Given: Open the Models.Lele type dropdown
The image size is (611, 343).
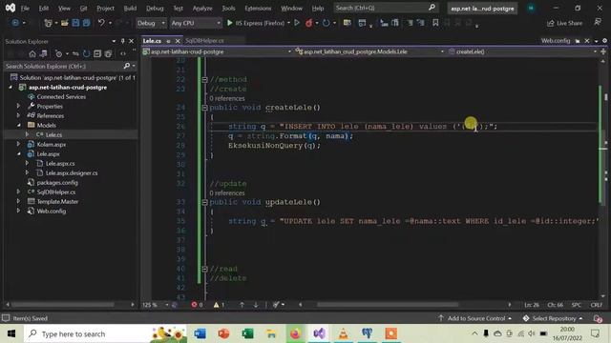Looking at the screenshot, I should tap(369, 51).
